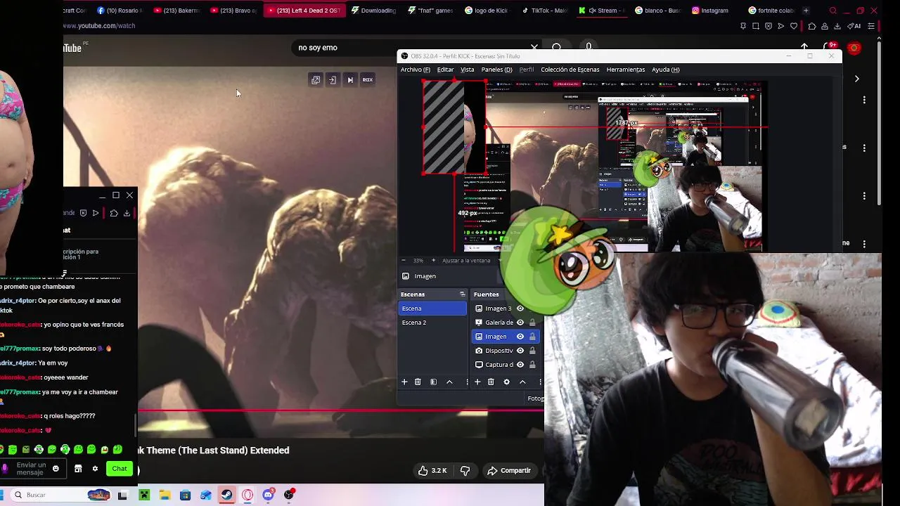Open OBS Studio from the taskbar
The width and height of the screenshot is (900, 506).
(288, 495)
